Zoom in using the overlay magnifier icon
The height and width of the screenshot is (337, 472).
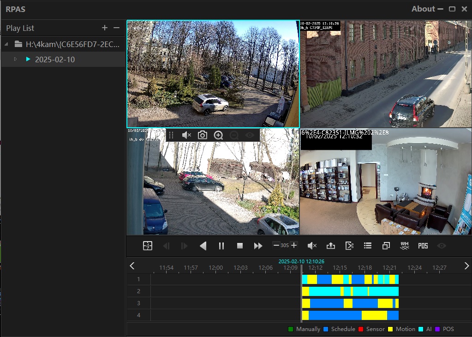click(x=218, y=135)
